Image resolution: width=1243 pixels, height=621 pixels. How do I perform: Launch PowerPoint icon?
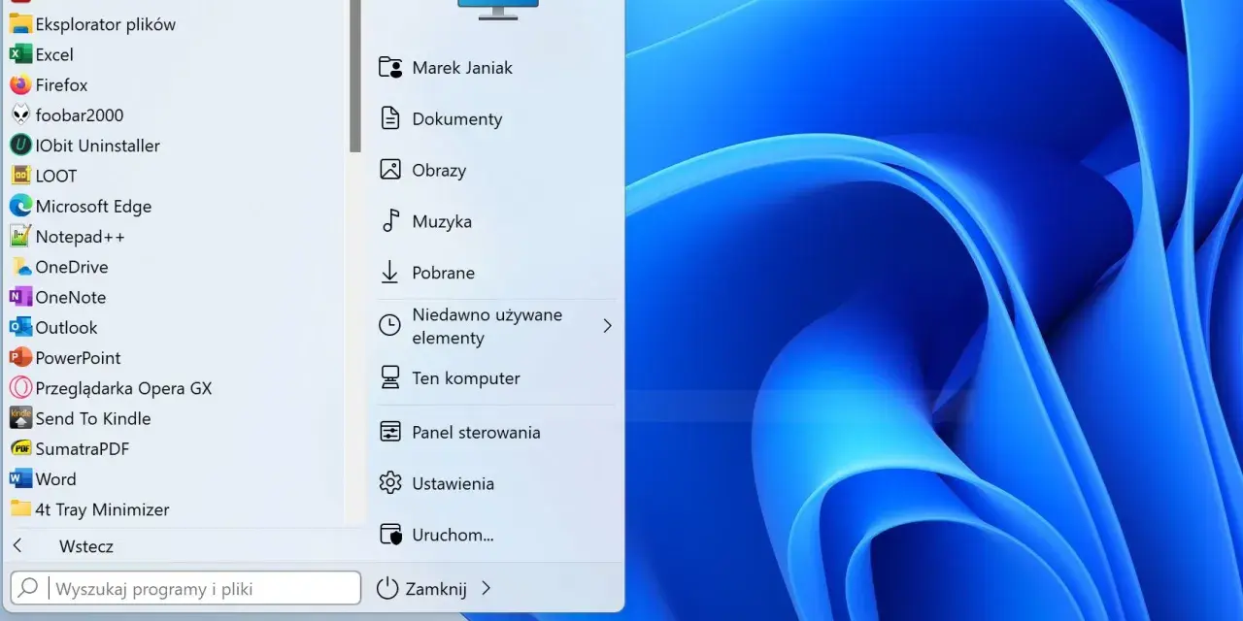(x=20, y=358)
